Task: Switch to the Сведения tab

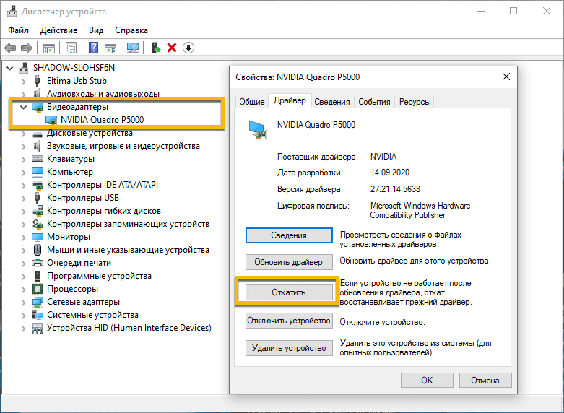Action: click(332, 102)
